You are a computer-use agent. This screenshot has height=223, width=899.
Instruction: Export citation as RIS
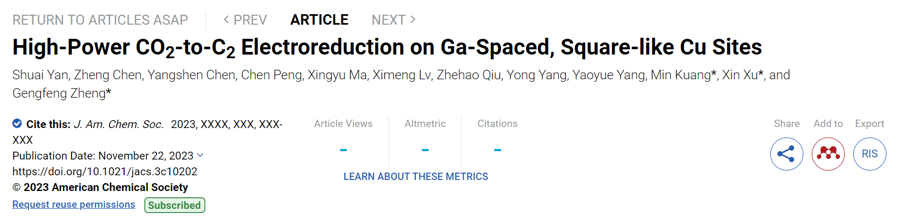pos(870,154)
